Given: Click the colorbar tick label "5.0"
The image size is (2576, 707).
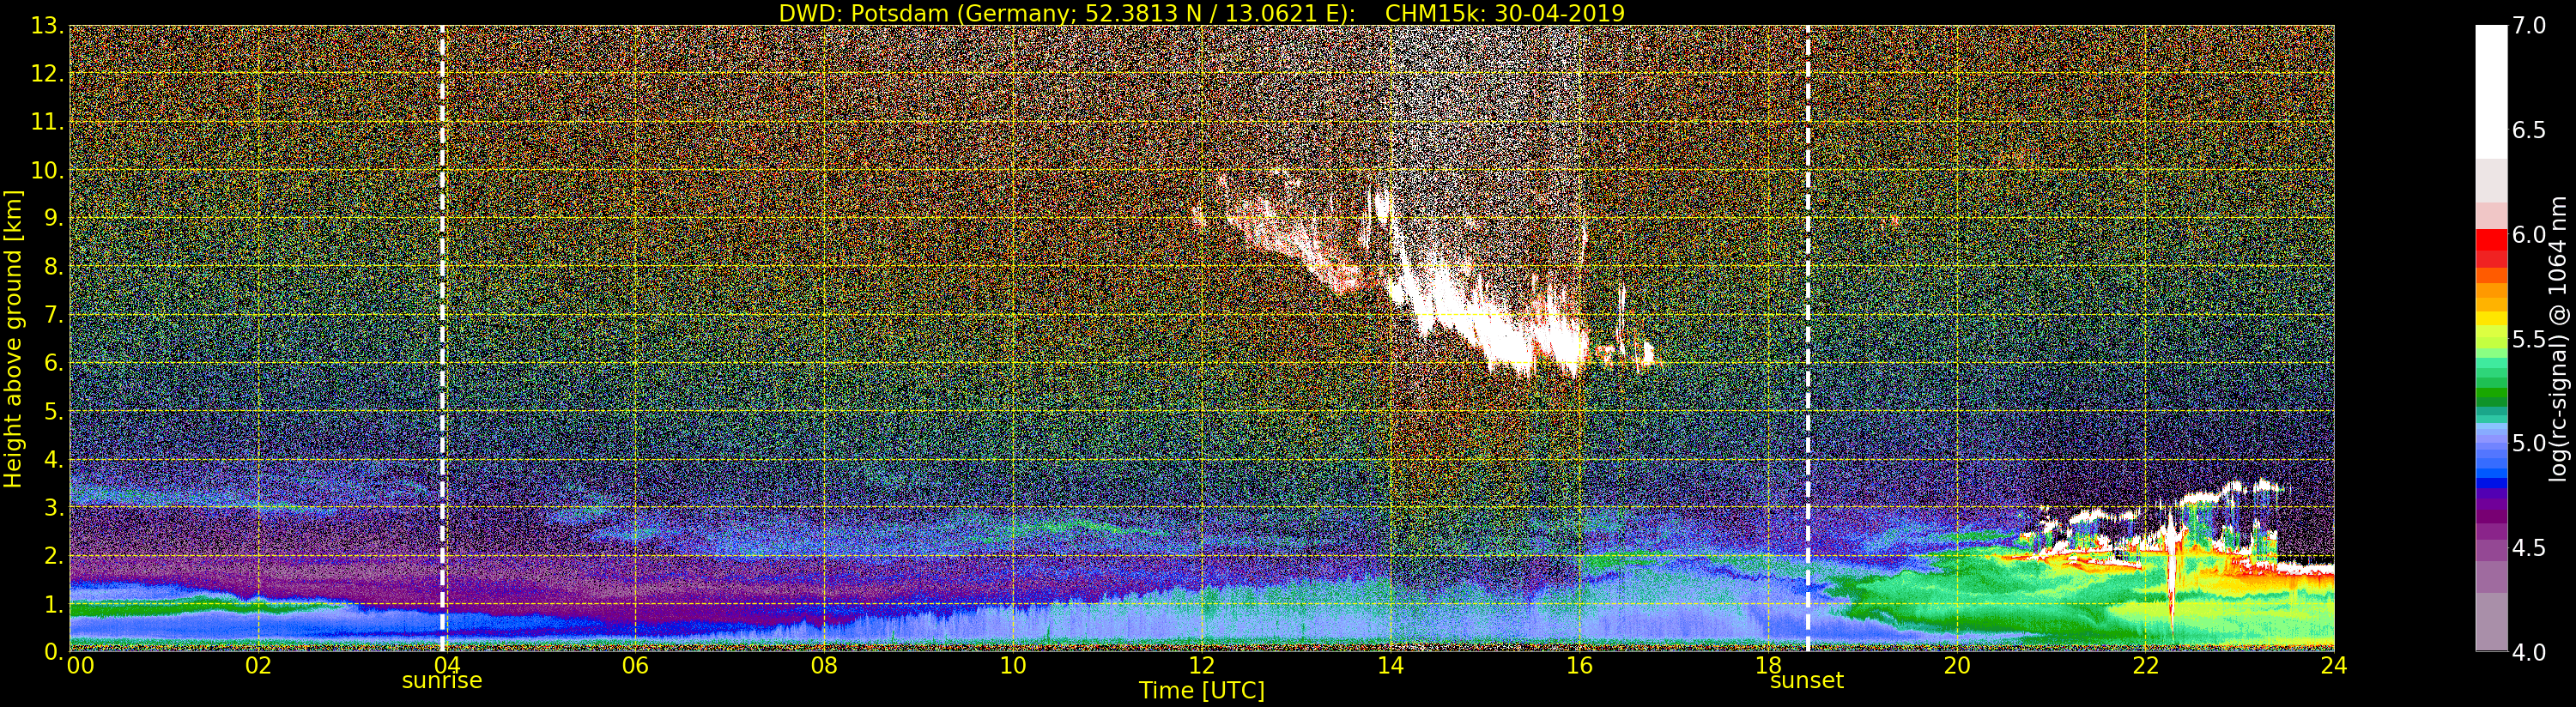Looking at the screenshot, I should [2529, 443].
